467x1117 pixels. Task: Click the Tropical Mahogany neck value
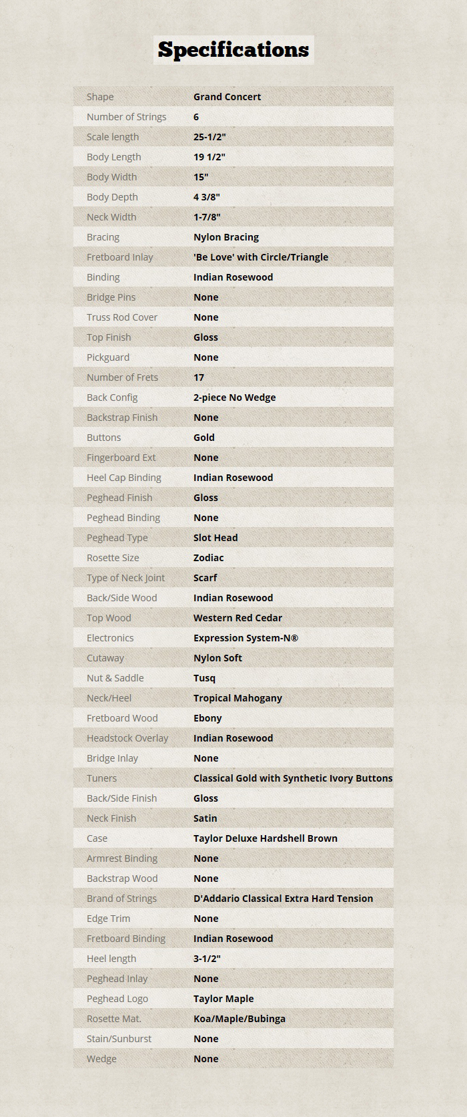tap(238, 698)
